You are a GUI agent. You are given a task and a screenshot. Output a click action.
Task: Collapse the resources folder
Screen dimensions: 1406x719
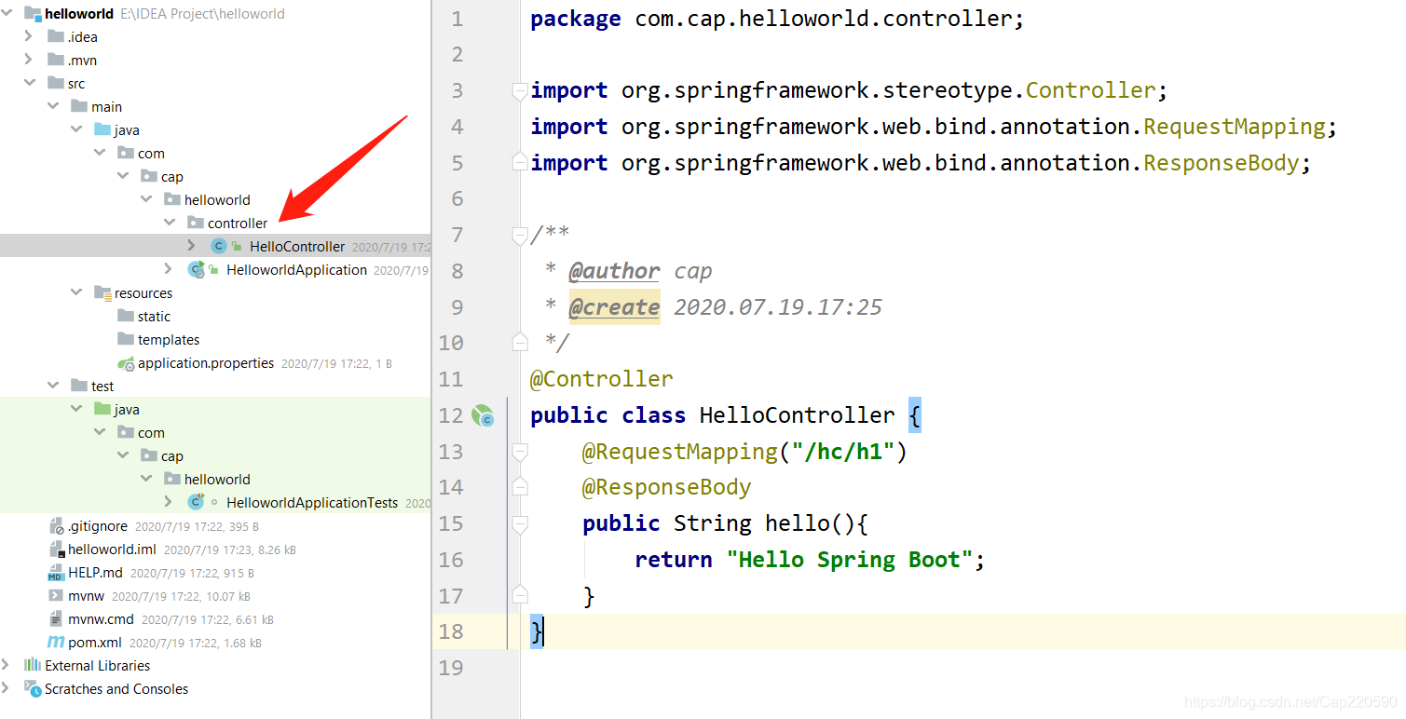(75, 293)
